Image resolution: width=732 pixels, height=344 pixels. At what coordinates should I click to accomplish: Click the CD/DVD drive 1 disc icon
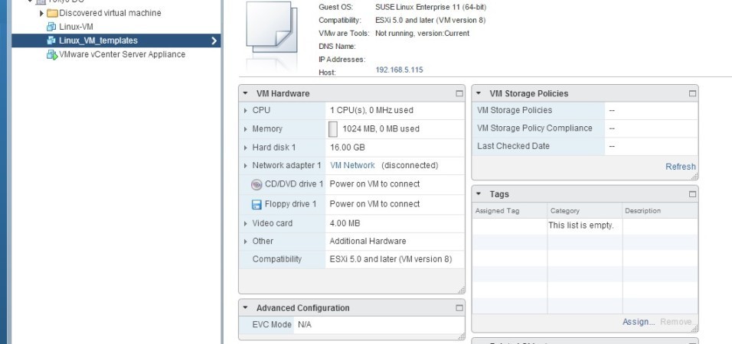click(x=257, y=184)
